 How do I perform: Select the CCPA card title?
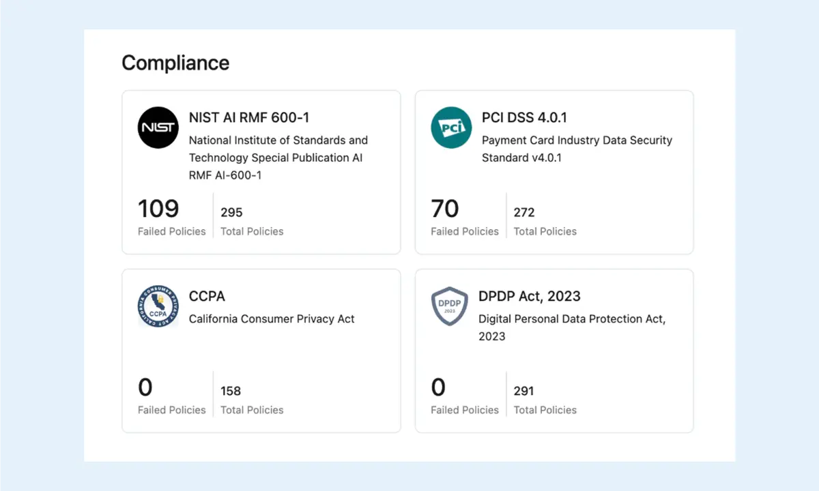tap(207, 296)
